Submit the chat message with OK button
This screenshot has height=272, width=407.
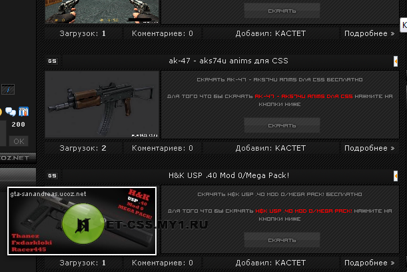click(x=19, y=141)
